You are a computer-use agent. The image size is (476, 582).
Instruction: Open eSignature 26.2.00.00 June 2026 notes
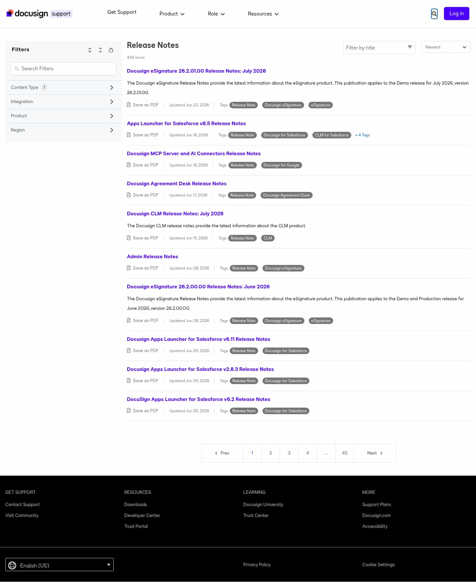click(x=198, y=287)
